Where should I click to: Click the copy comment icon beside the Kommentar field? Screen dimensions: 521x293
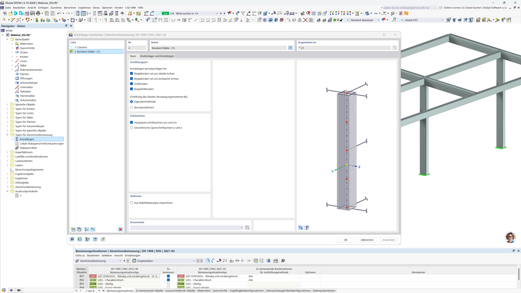point(247,227)
